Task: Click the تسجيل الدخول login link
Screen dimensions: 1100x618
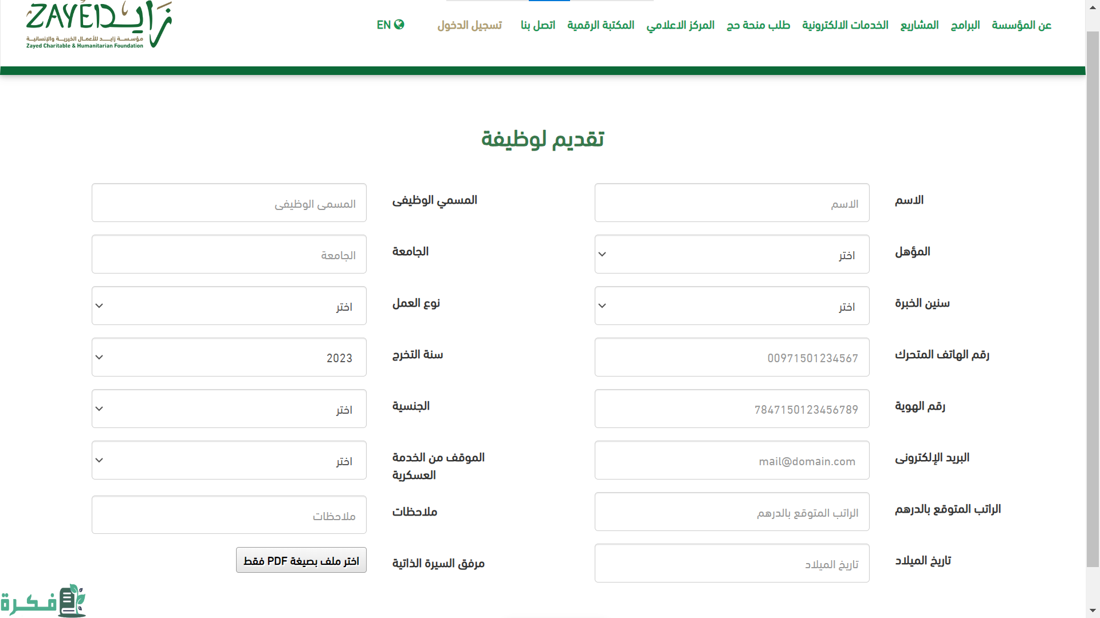Action: point(469,25)
